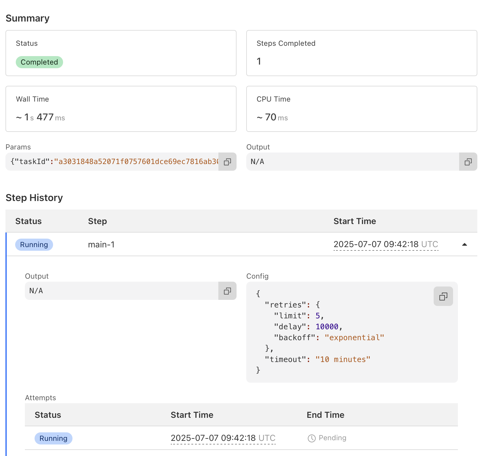Click the Step History Start Time header
The width and height of the screenshot is (484, 456).
[x=355, y=221]
